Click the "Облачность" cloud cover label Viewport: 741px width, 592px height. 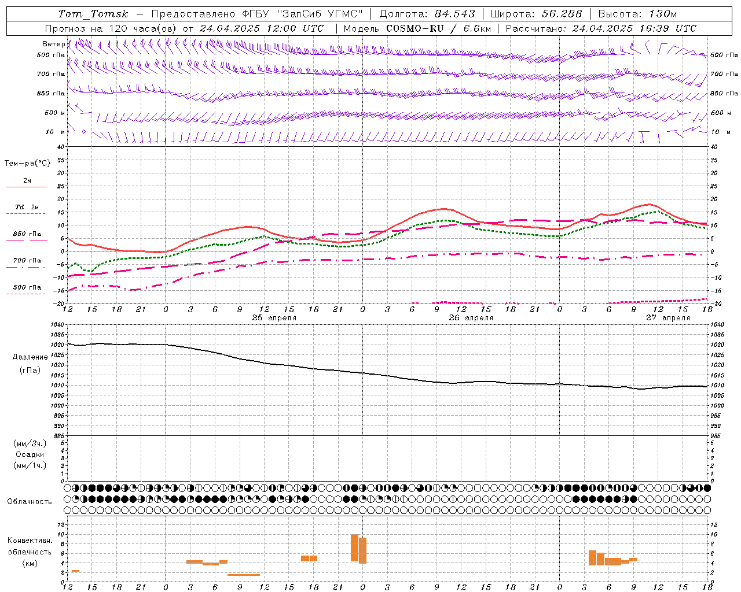point(30,502)
